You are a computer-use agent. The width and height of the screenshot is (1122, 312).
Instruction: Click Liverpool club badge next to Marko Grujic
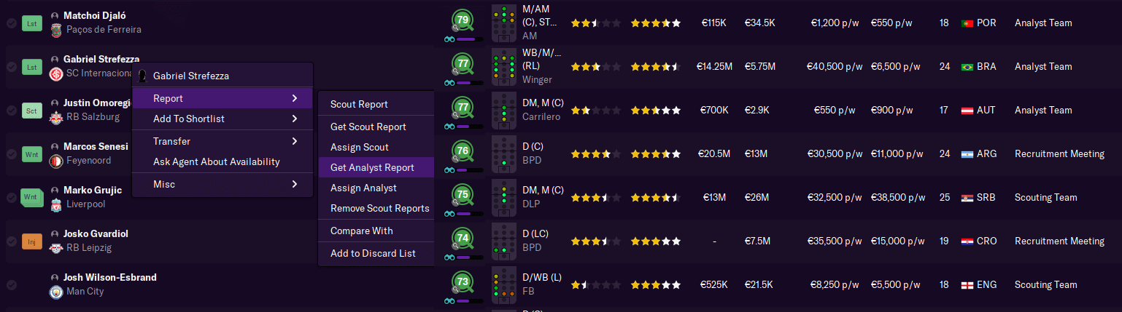tap(56, 204)
